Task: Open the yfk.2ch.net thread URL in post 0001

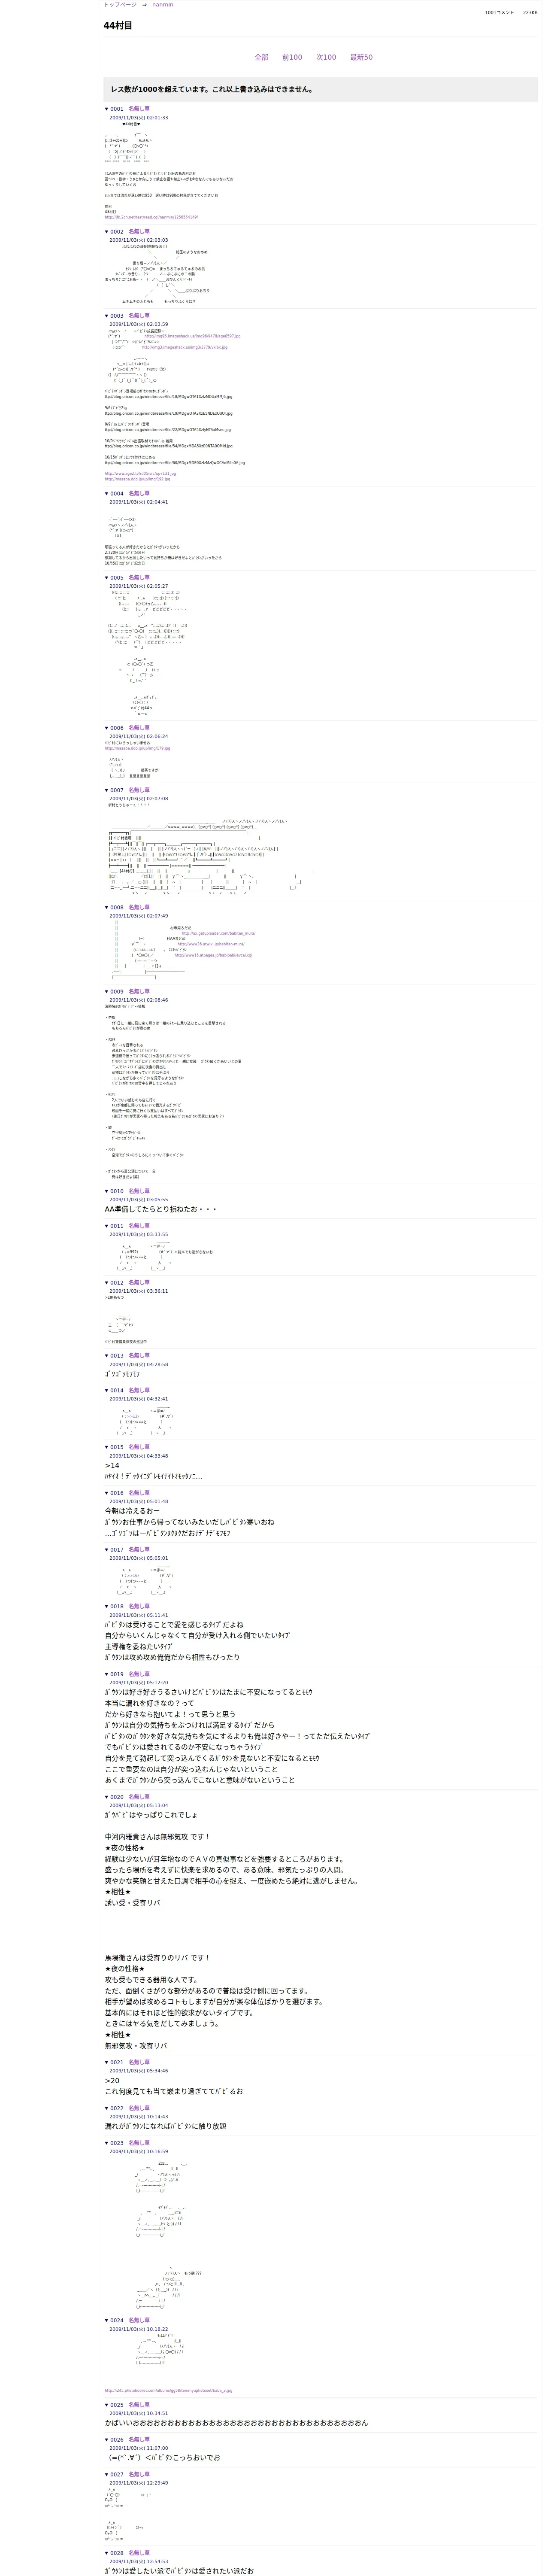Action: 151,217
